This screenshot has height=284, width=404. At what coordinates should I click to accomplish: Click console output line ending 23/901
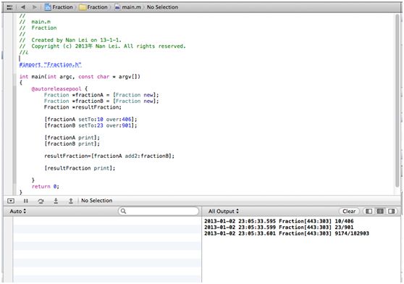point(279,227)
